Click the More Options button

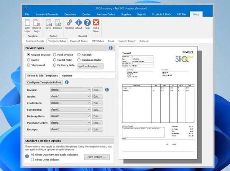[97, 157]
